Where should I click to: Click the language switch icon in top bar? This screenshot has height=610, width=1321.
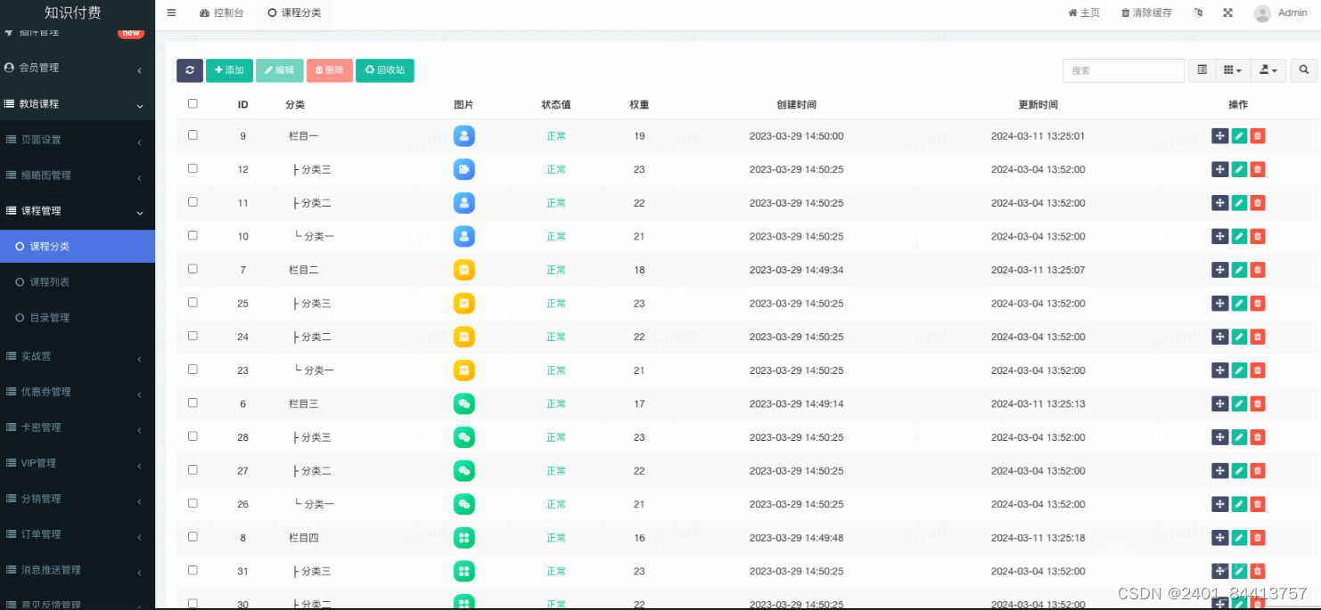pyautogui.click(x=1198, y=12)
